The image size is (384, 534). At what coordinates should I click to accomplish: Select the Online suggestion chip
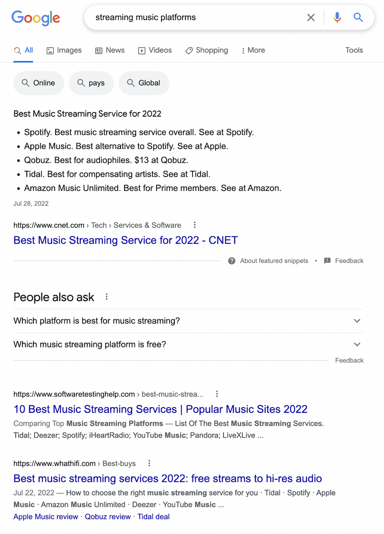coord(39,83)
